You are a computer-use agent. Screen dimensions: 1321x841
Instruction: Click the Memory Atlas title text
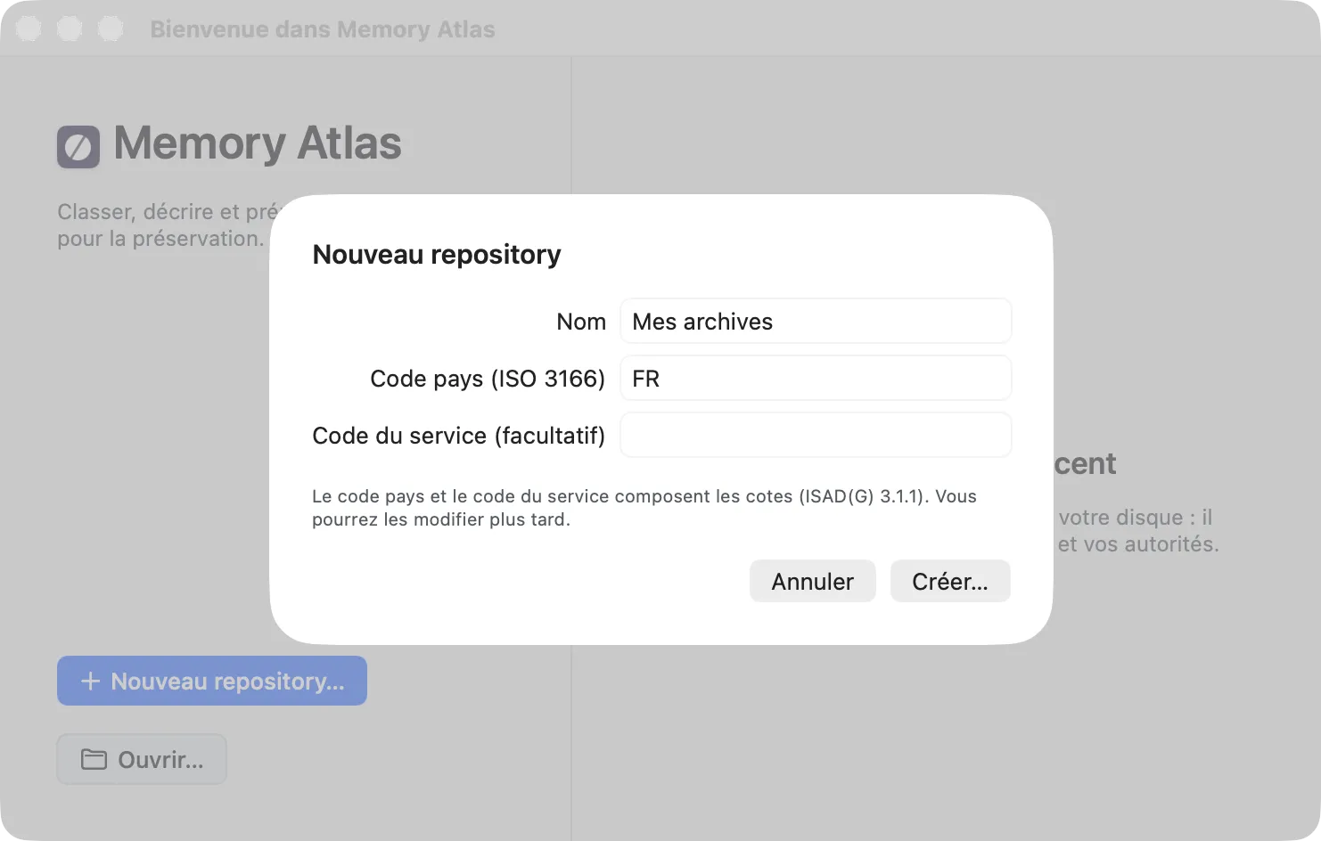click(258, 143)
